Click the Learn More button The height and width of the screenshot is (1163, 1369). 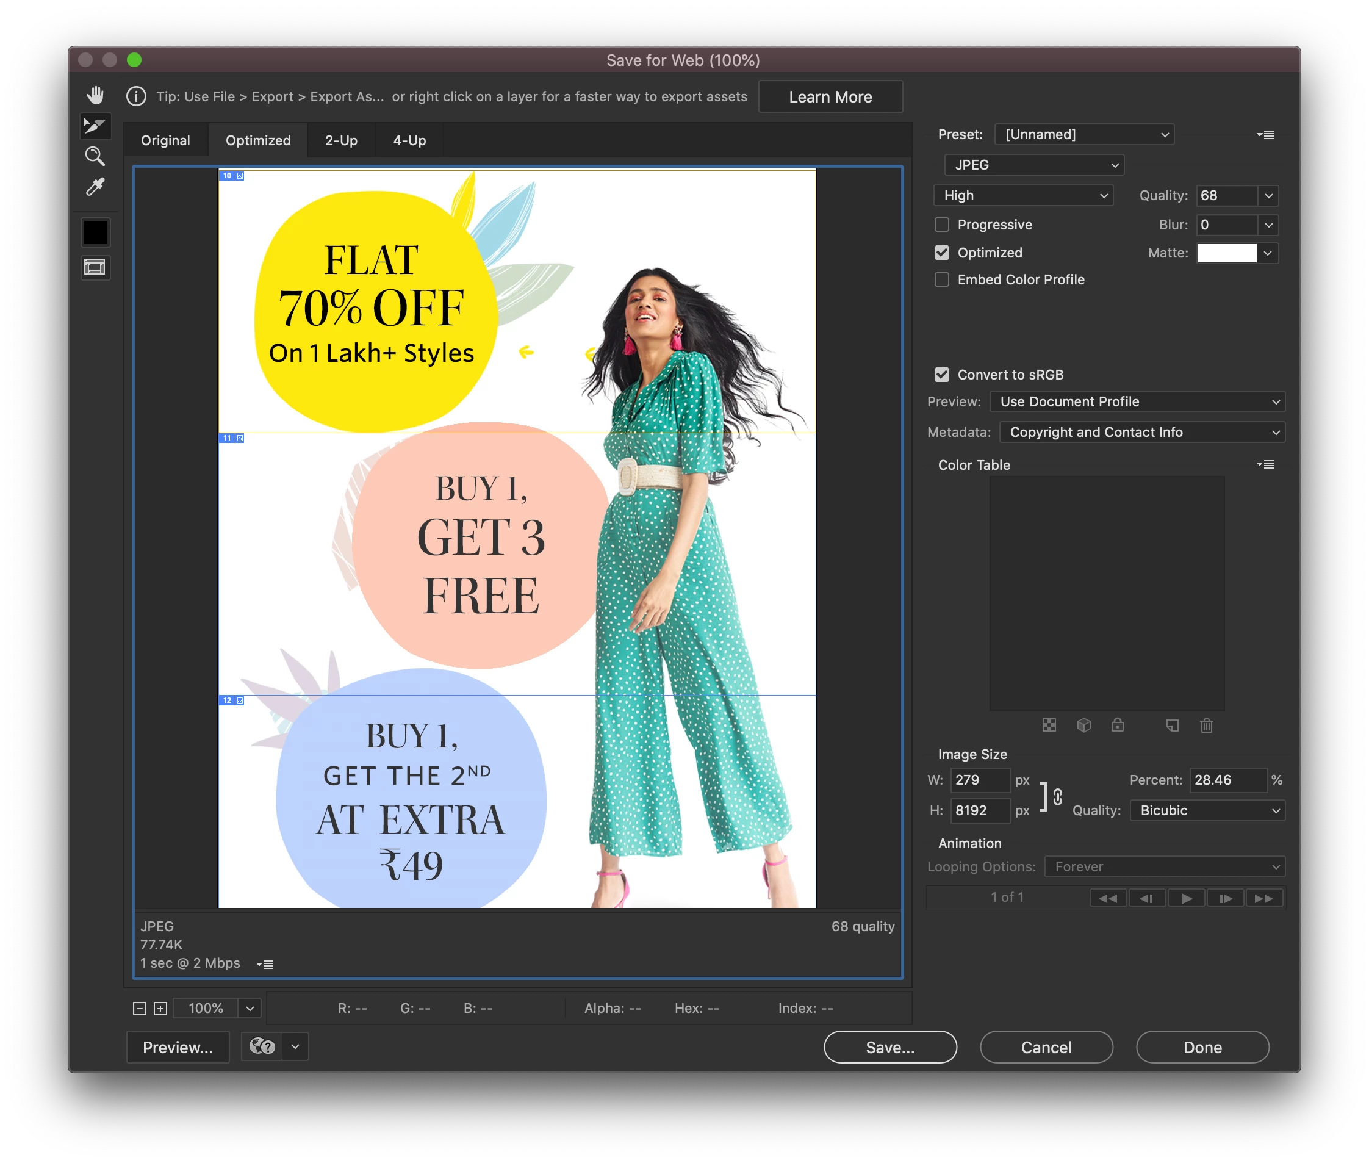tap(830, 97)
